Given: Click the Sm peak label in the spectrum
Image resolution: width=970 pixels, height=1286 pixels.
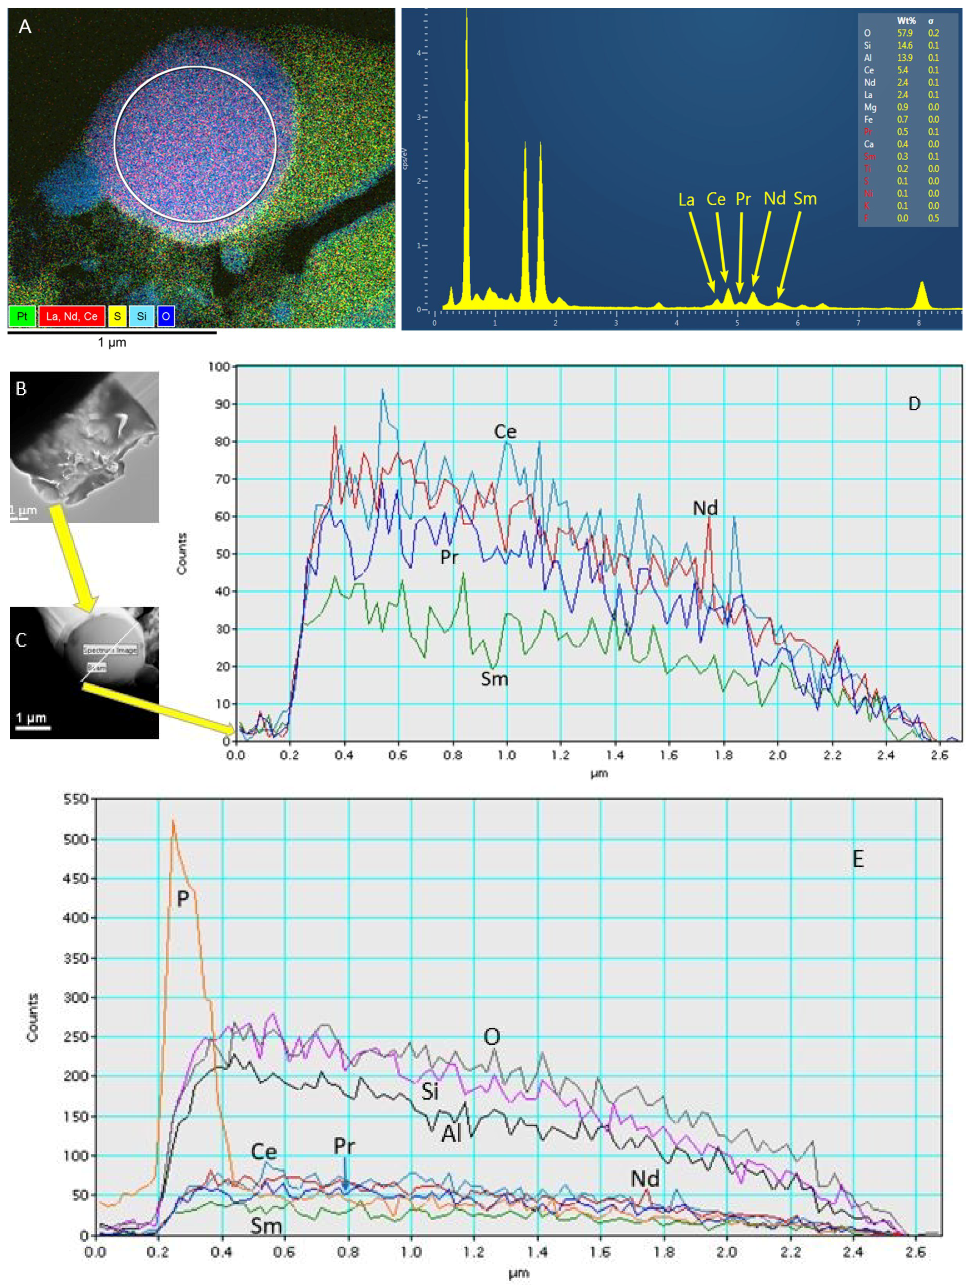Looking at the screenshot, I should (805, 199).
